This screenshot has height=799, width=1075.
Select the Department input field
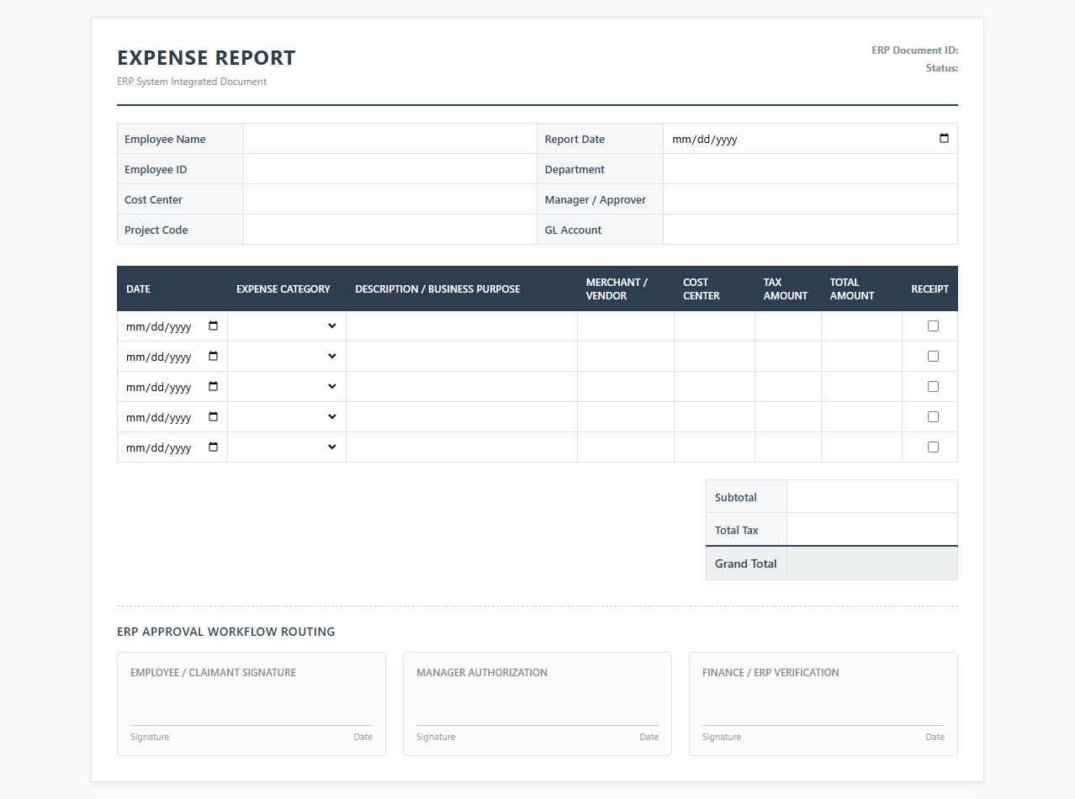tap(810, 169)
